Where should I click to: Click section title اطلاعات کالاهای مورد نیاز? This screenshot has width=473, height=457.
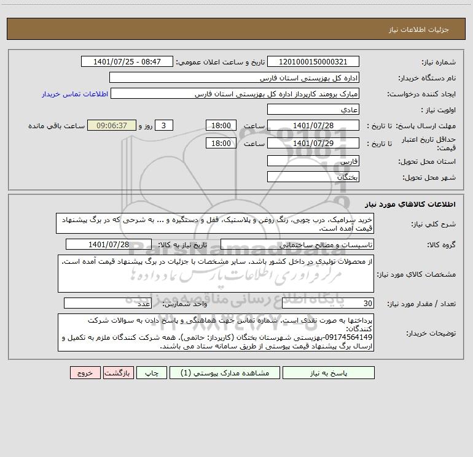(410, 204)
